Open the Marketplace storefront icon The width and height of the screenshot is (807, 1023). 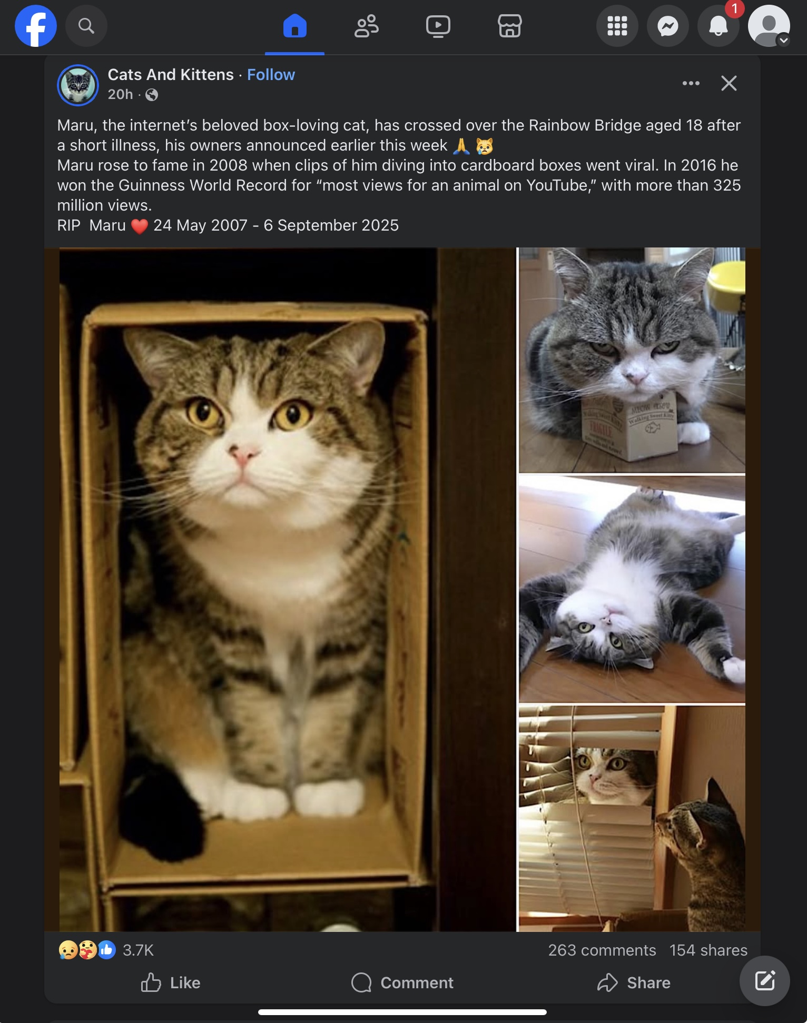pyautogui.click(x=510, y=26)
